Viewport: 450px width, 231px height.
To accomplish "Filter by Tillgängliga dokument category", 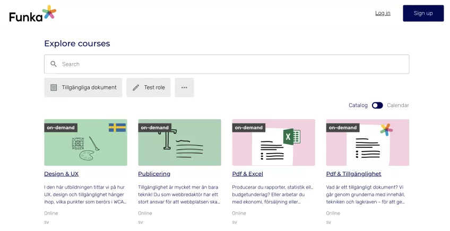I will 83,87.
